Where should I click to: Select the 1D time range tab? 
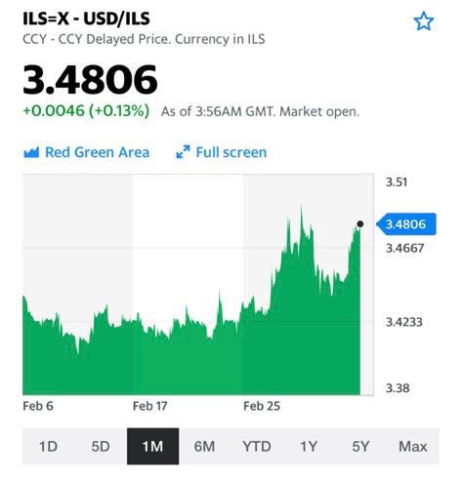(49, 446)
